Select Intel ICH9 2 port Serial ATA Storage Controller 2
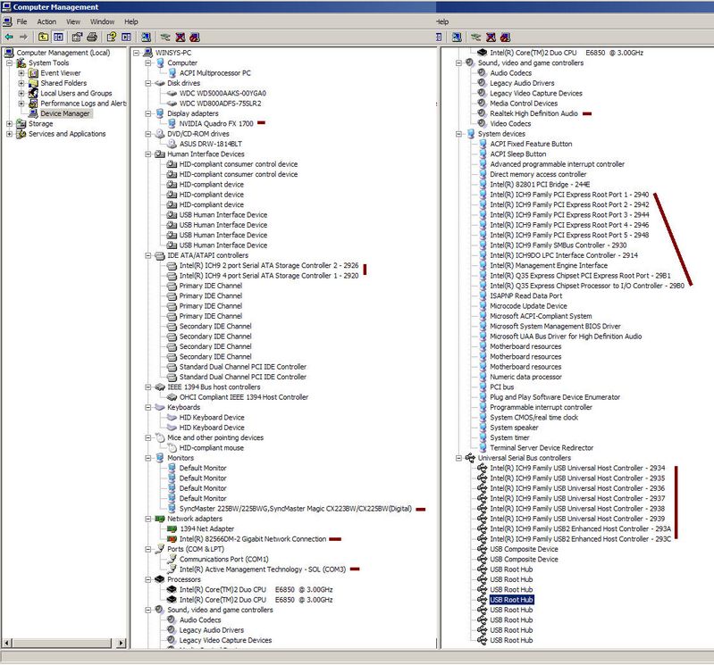Image resolution: width=714 pixels, height=665 pixels. pyautogui.click(x=269, y=265)
